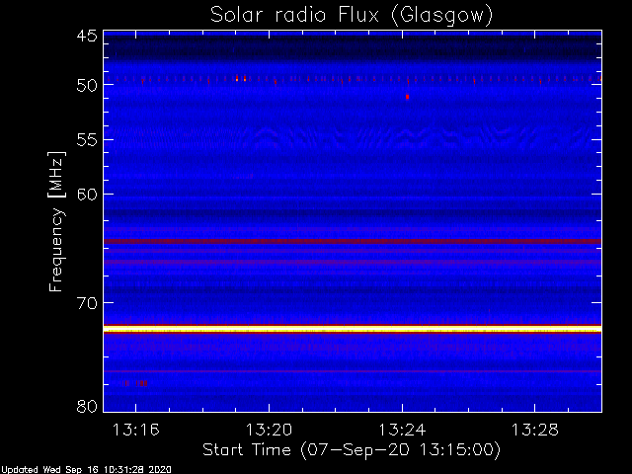Click the "Updated Wed Sep 16" timestamp text

(86, 470)
